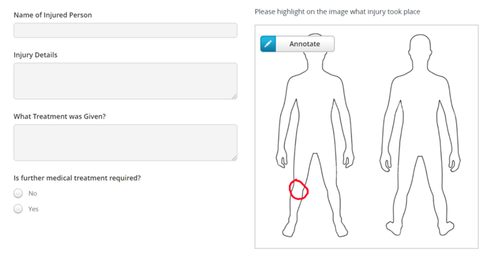Screen dimensions: 495x258
Task: Select the Yes radio button
Action: pyautogui.click(x=18, y=209)
